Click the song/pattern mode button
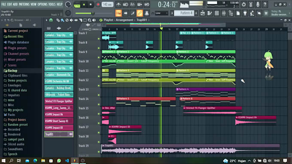Viewport: 292px width, 164px height. (x=77, y=5)
